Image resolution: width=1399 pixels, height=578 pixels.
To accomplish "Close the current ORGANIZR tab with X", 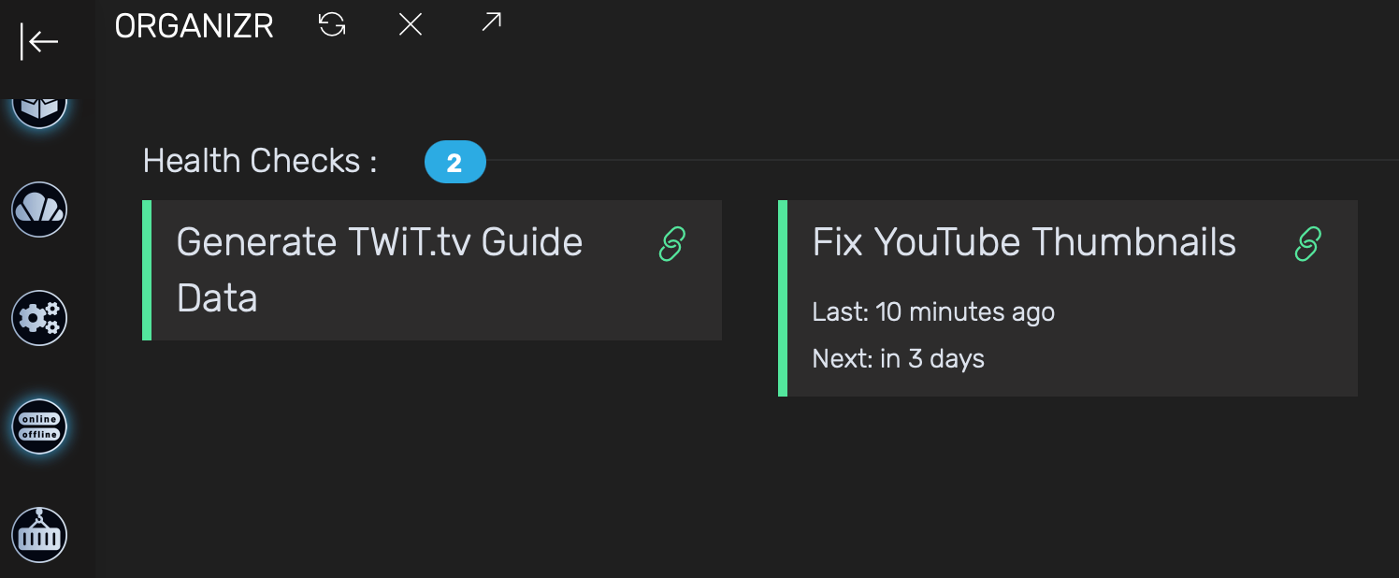I will 411,25.
